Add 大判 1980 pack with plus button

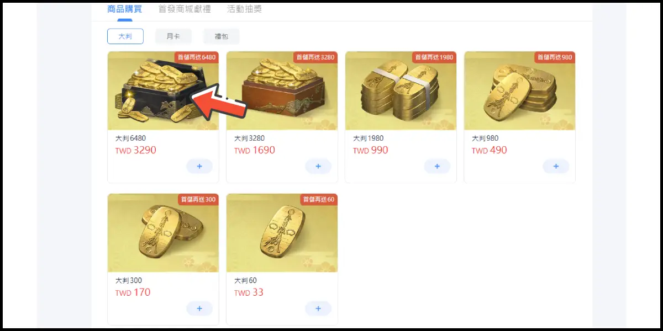coord(437,166)
